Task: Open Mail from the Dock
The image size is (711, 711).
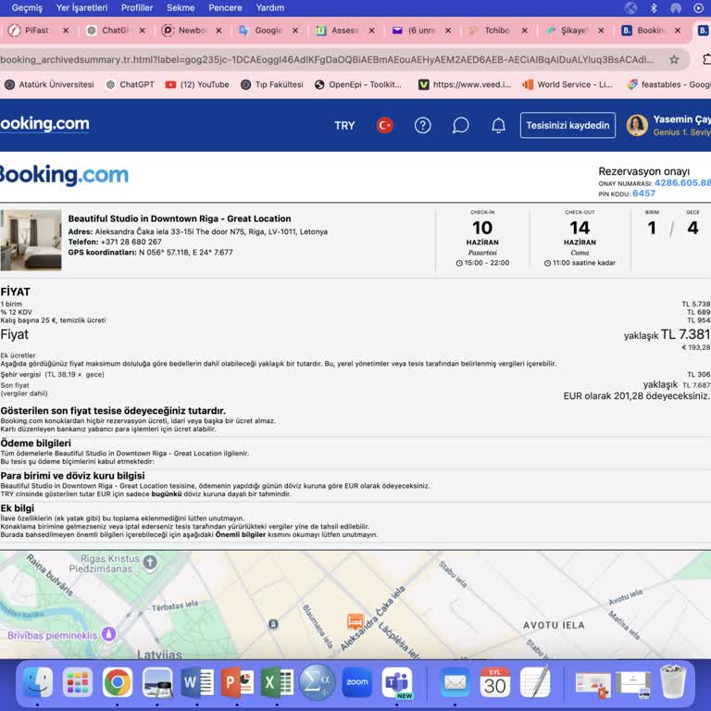Action: tap(455, 681)
